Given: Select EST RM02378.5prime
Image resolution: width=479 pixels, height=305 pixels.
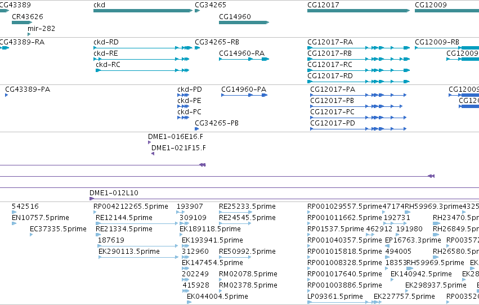Looking at the screenshot, I should point(221,291).
